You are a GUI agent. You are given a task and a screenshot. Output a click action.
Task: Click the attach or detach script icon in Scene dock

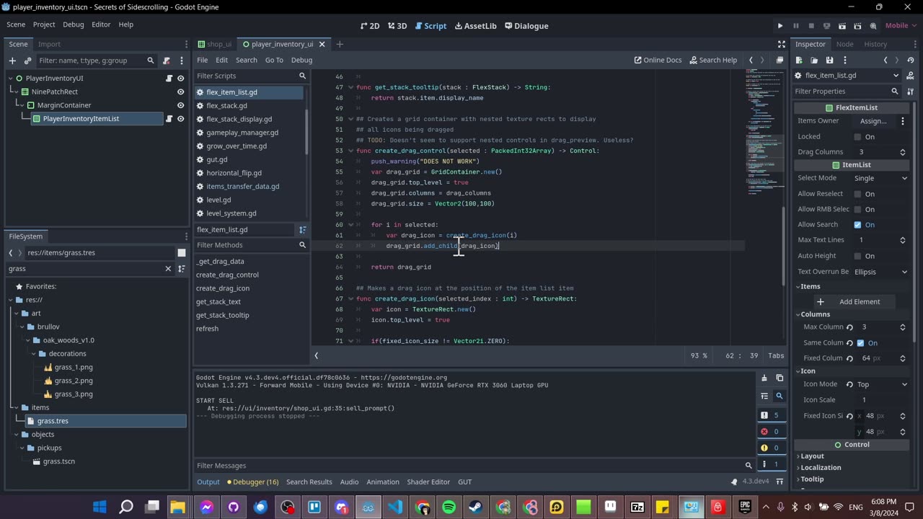167,61
